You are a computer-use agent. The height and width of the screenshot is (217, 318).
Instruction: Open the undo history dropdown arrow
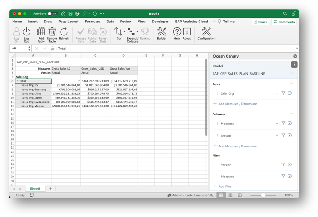[89, 13]
